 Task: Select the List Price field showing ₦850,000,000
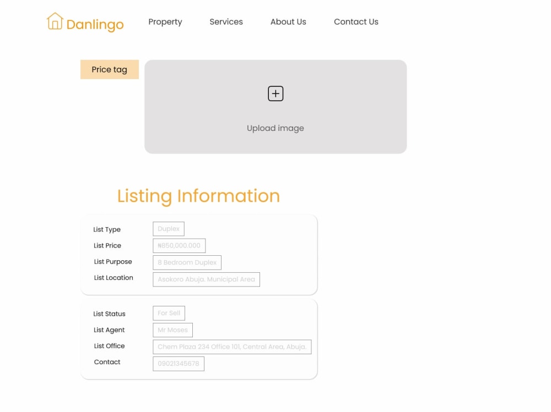pyautogui.click(x=179, y=245)
